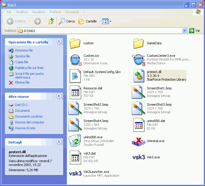205x186 pixels.
Task: Click Copia file link
Action: [x=22, y=62]
